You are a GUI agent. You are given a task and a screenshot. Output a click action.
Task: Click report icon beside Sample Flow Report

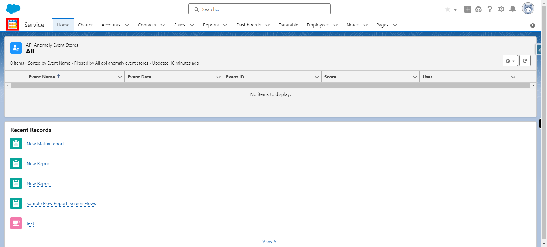pyautogui.click(x=16, y=203)
